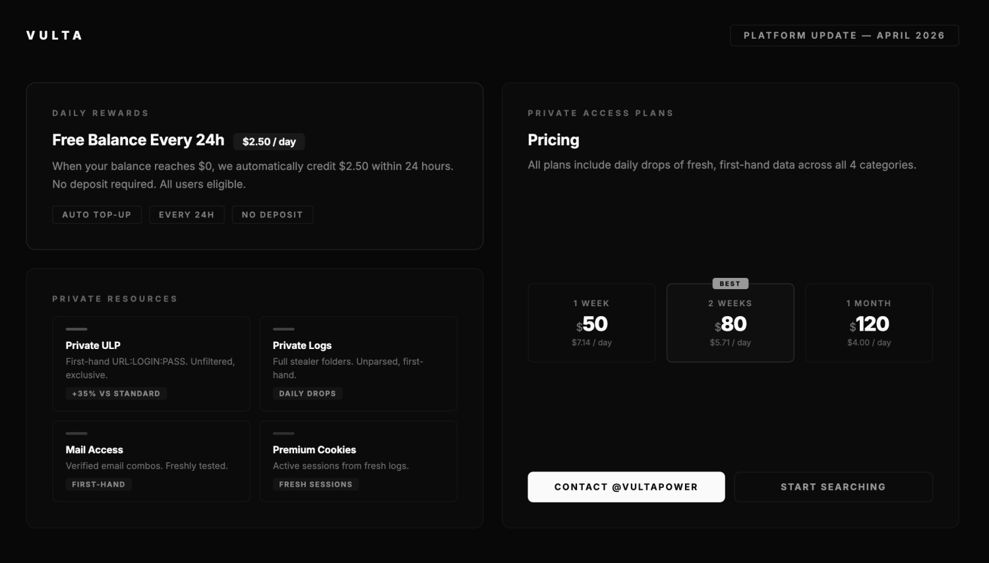Open the Private Logs card
The height and width of the screenshot is (563, 989).
pyautogui.click(x=359, y=363)
